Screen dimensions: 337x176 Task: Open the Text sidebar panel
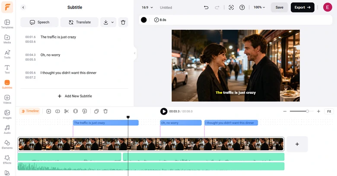click(7, 69)
